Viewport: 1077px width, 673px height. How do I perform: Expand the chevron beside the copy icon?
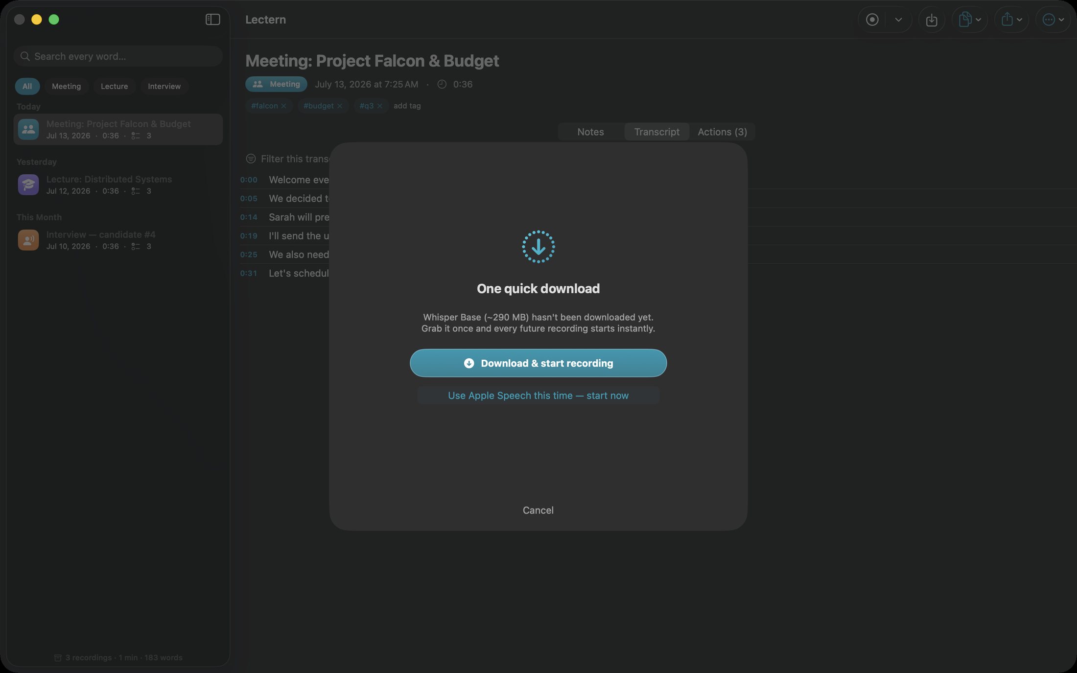point(978,20)
